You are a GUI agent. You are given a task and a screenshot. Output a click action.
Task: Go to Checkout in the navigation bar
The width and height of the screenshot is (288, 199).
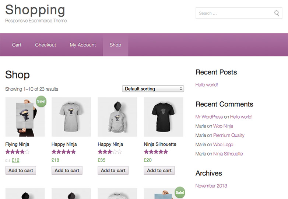[x=46, y=45]
